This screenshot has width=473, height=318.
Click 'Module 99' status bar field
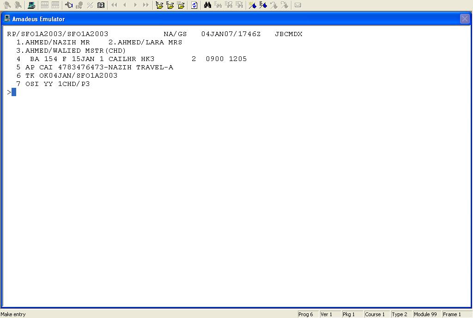click(x=427, y=314)
